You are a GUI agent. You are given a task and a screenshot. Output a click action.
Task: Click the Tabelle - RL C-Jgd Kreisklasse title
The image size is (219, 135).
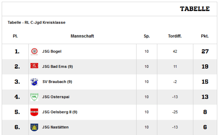point(36,22)
